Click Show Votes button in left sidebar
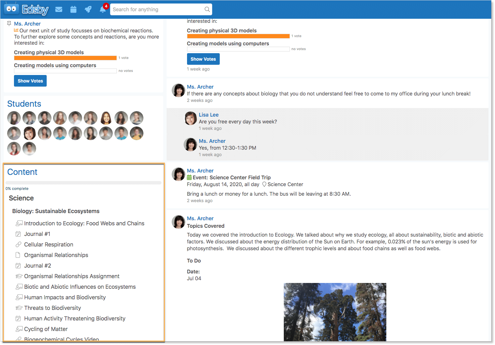The height and width of the screenshot is (345, 495). (x=30, y=81)
